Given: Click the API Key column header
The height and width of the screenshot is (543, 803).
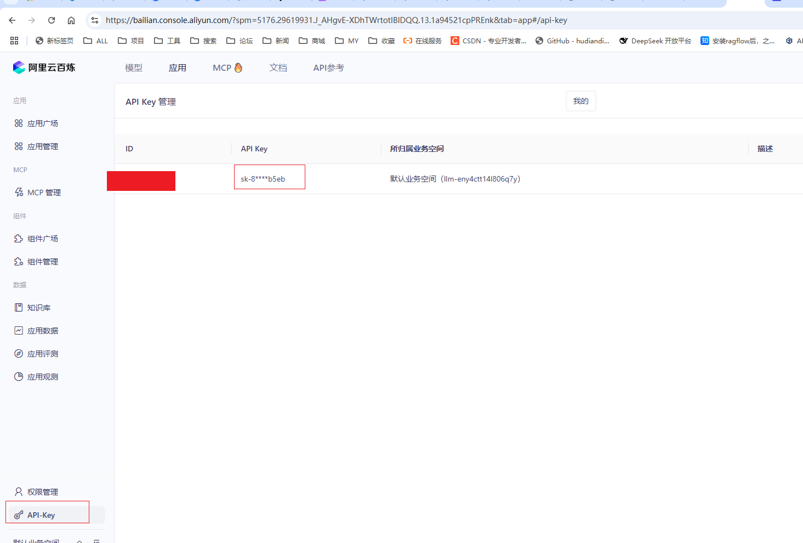Looking at the screenshot, I should (254, 149).
